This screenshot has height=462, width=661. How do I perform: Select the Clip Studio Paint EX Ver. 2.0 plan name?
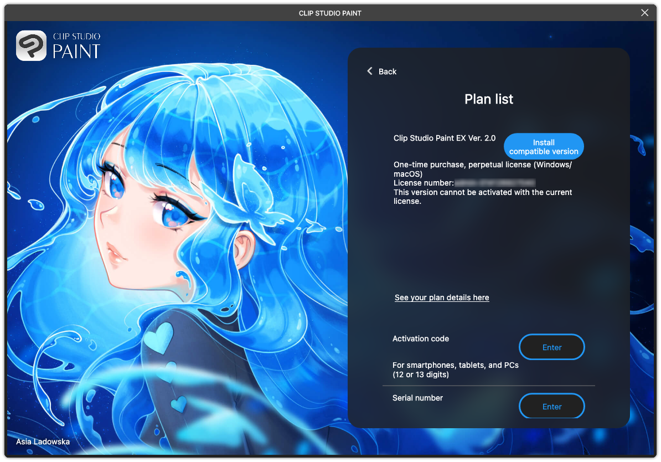tap(445, 138)
